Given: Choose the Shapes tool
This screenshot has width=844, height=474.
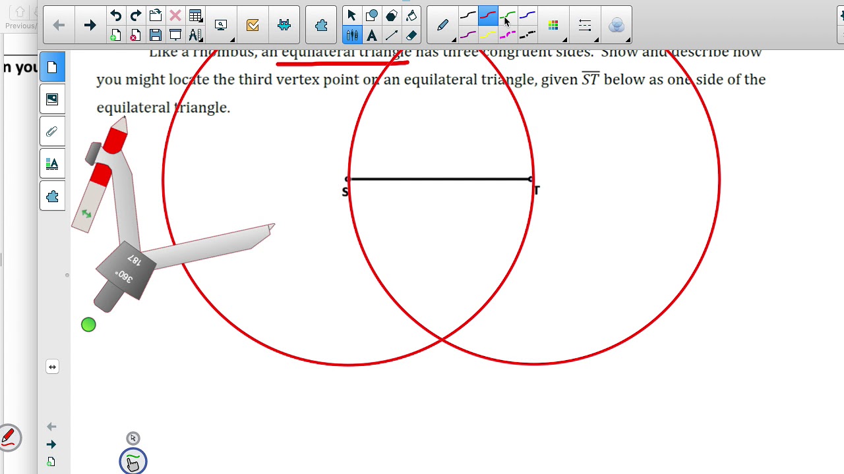Looking at the screenshot, I should tap(372, 16).
